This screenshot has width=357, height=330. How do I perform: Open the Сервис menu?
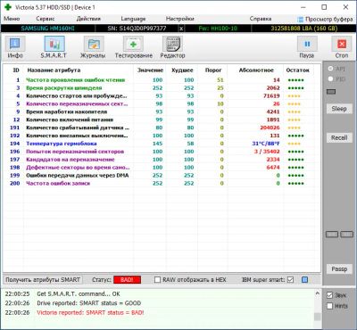point(46,19)
